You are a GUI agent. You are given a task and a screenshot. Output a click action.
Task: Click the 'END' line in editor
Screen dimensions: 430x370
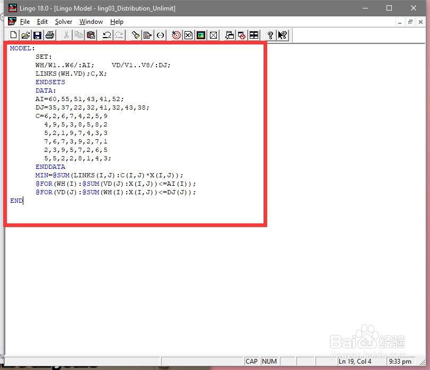point(16,201)
